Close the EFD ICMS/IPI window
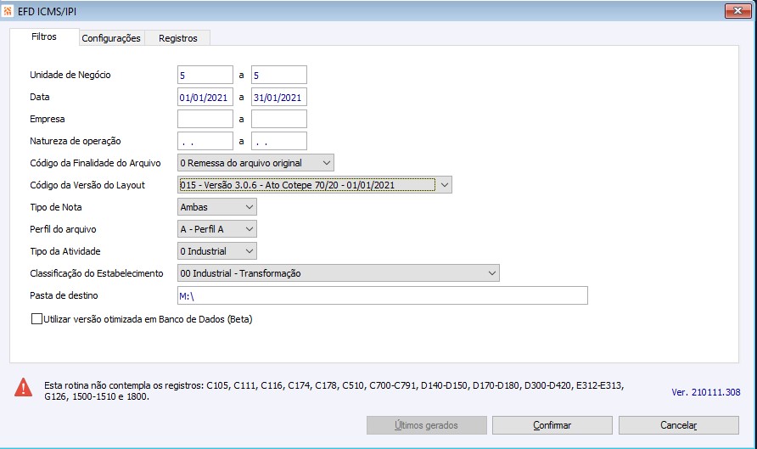Screen dimensions: 757x449 737,11
